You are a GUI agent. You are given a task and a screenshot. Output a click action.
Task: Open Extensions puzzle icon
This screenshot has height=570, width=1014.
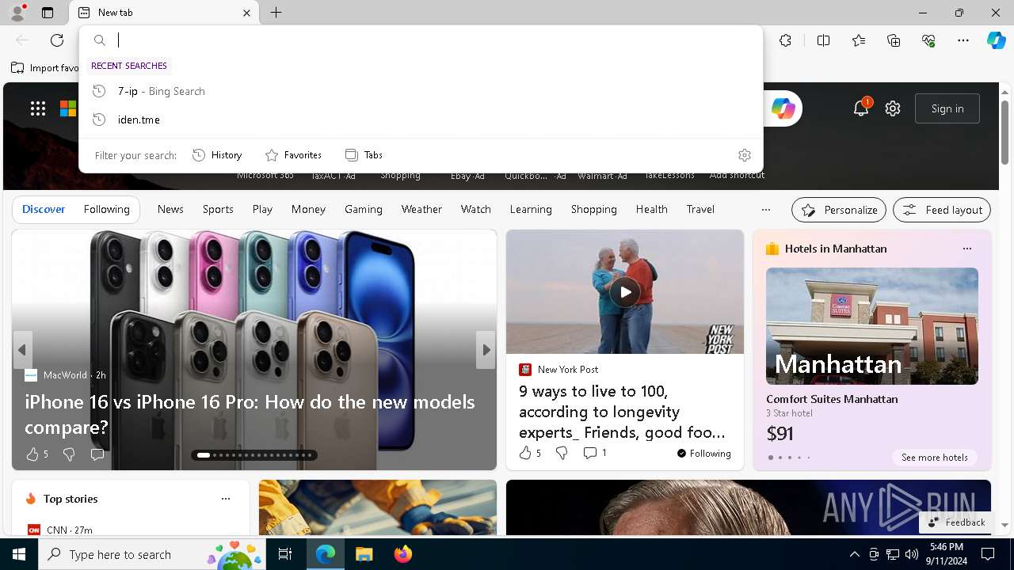[785, 40]
